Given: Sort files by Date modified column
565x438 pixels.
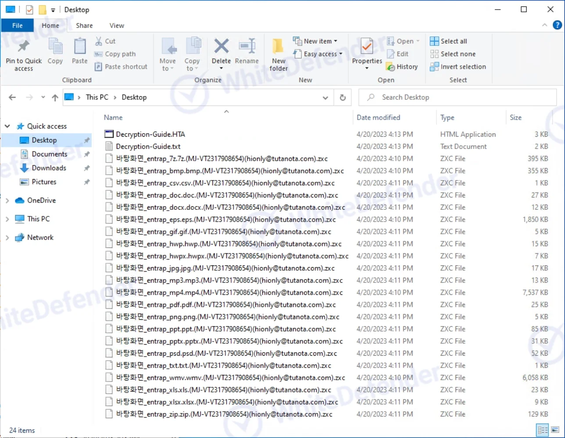Looking at the screenshot, I should click(378, 117).
